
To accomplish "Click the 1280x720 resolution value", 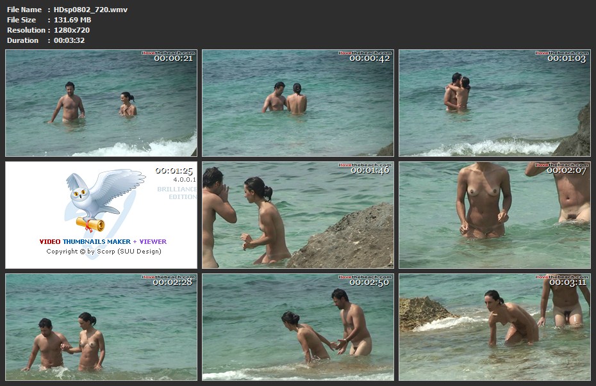I will 72,30.
